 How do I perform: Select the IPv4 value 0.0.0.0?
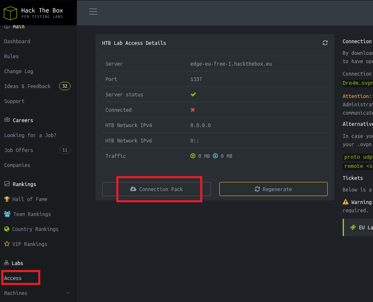[x=201, y=125]
